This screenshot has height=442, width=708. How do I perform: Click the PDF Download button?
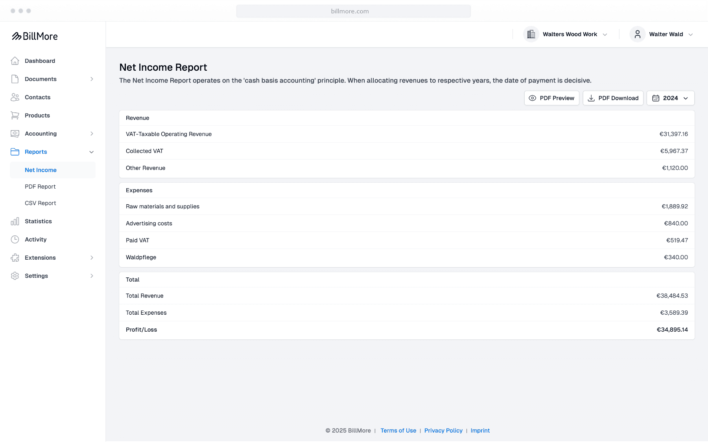[613, 98]
